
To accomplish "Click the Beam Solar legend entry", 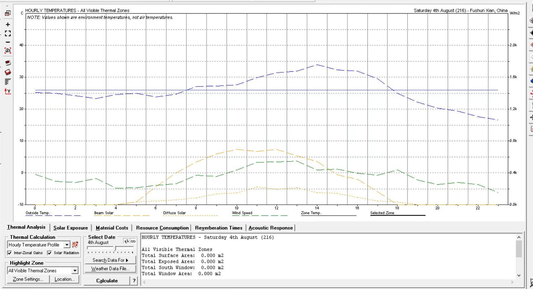I will [104, 213].
